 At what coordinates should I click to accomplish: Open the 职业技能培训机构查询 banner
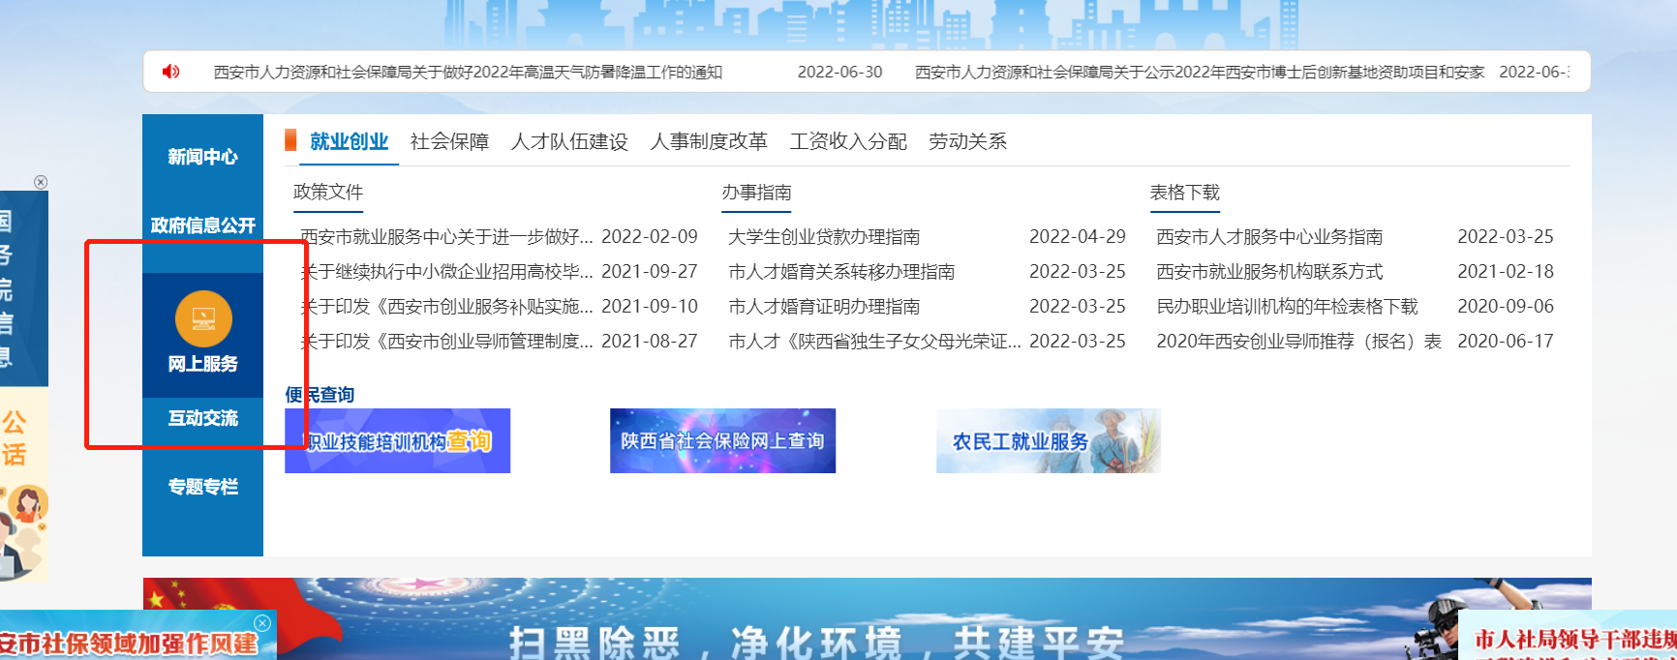(397, 441)
